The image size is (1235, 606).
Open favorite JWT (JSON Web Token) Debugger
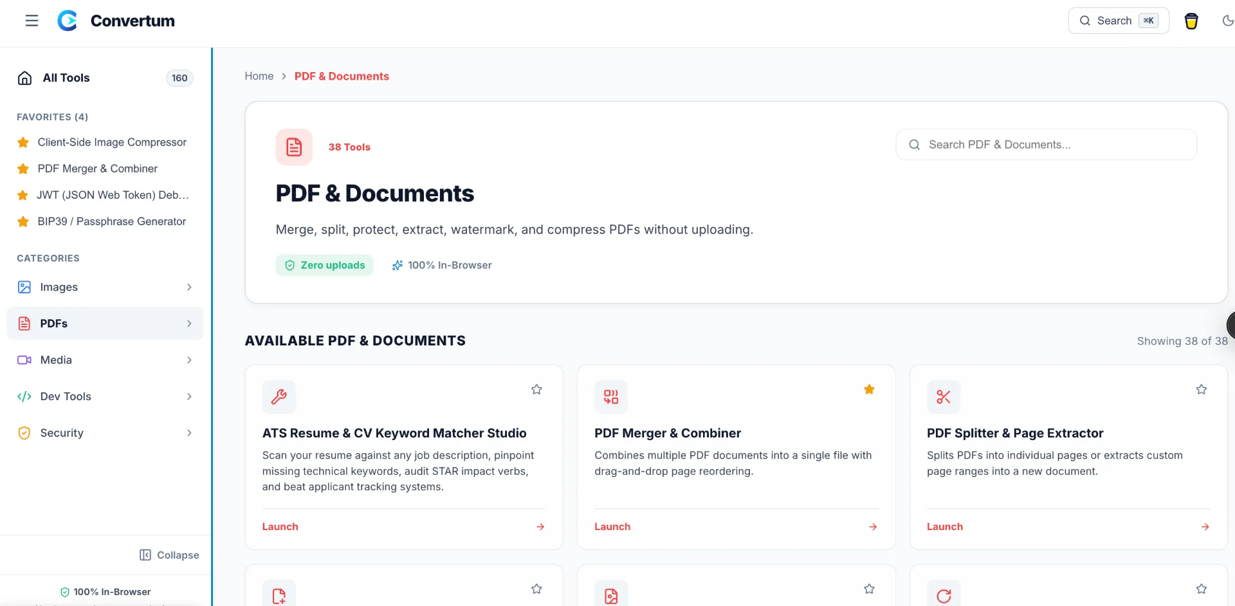tap(113, 195)
